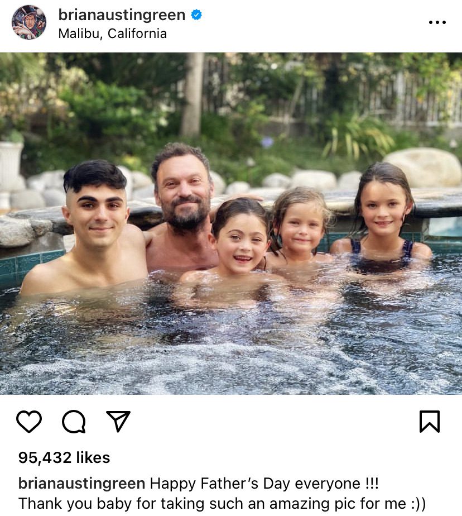This screenshot has height=516, width=462.
Task: Click the "Thank you baby" caption line
Action: (x=222, y=503)
